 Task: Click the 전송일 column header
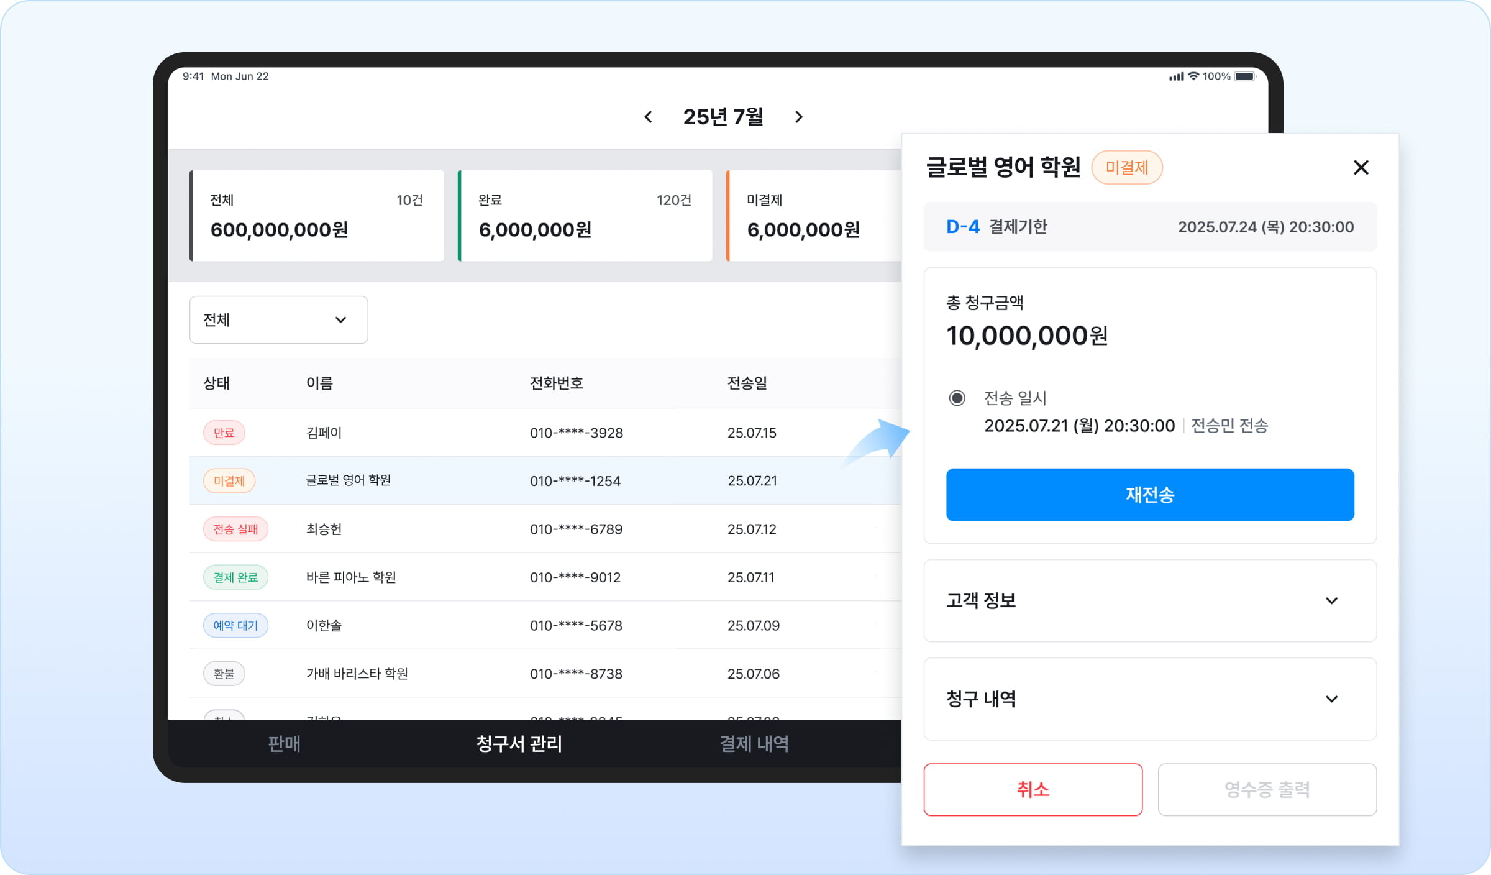[747, 383]
